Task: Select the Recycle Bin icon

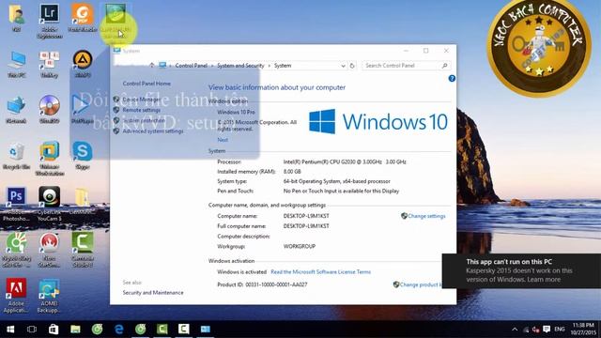Action: tap(16, 156)
